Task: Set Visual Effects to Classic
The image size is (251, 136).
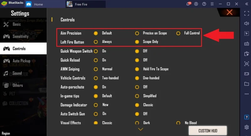Action: [x=96, y=123]
